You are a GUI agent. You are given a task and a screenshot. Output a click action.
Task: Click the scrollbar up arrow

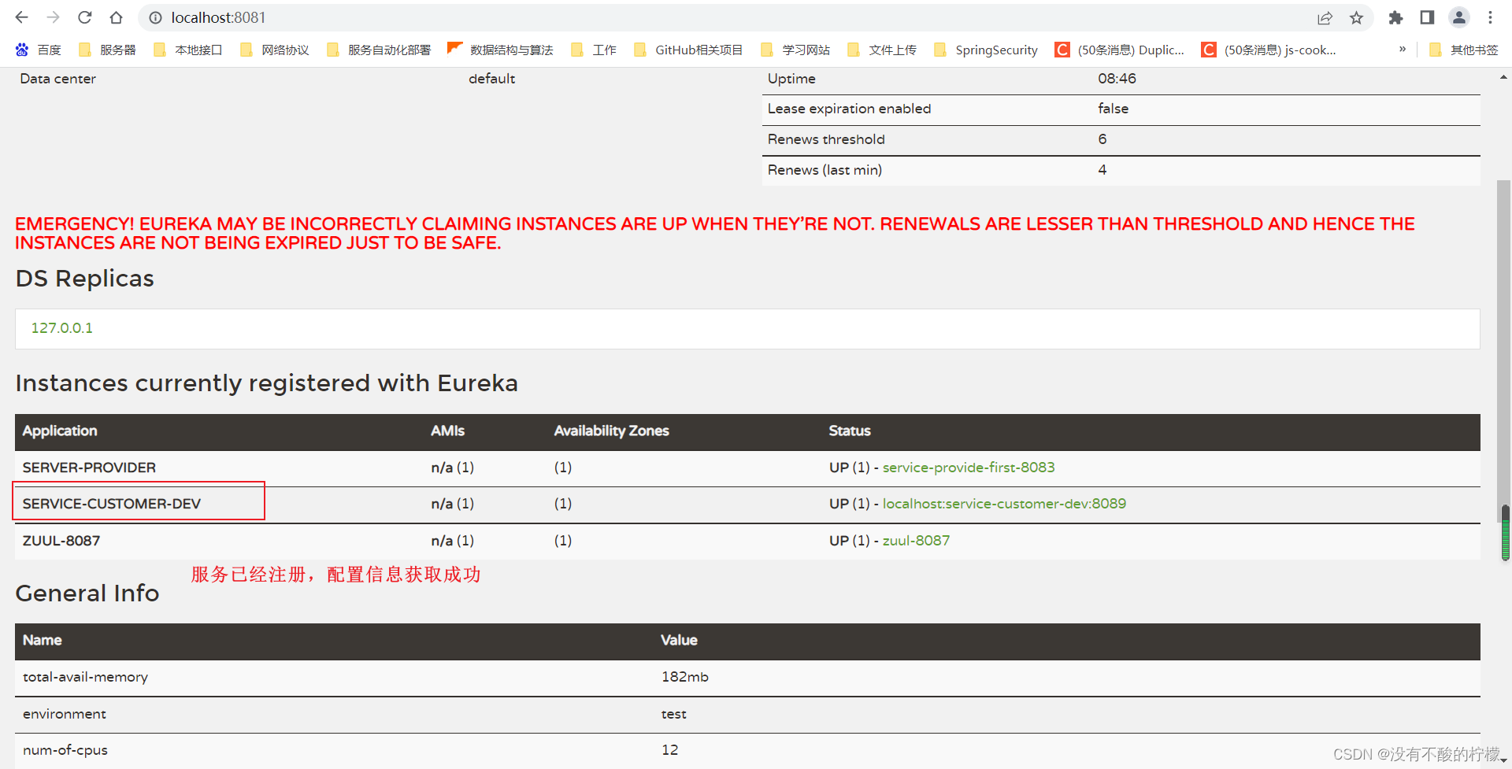pyautogui.click(x=1503, y=77)
